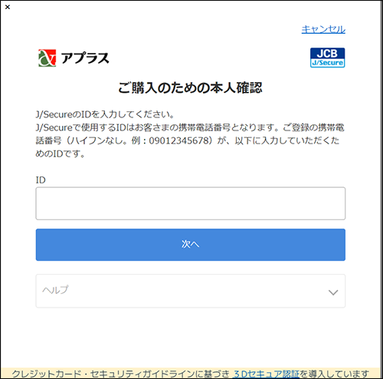Viewport: 383px width, 379px height.
Task: Click the red and green Aplus logo icon
Action: coord(47,58)
